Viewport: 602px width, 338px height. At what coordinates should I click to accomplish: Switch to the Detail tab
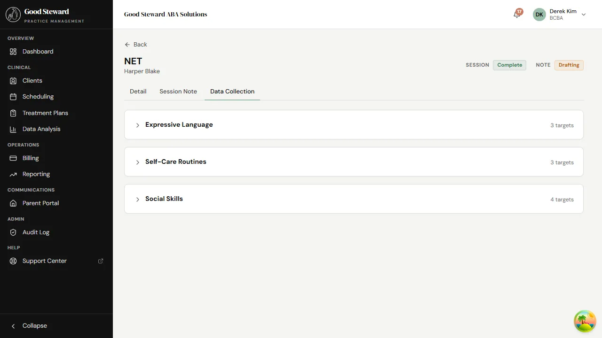coord(138,91)
